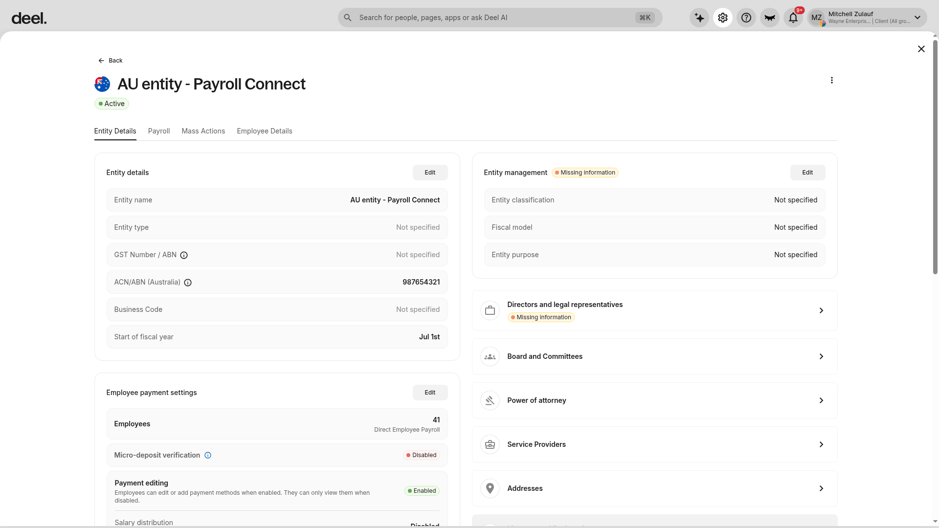Click ACN/ABN (Australia) info icon
The image size is (939, 528).
point(188,283)
